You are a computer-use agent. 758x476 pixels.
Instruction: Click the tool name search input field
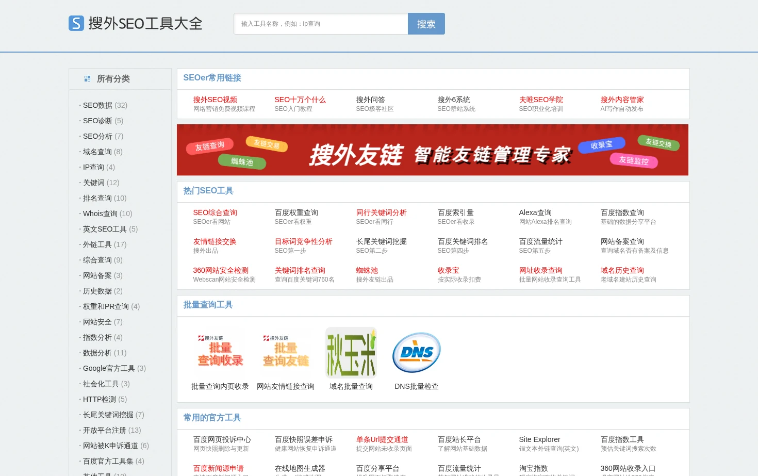click(321, 24)
